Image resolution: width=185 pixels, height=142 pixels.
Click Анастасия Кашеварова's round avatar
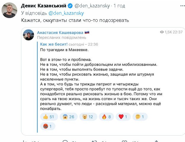[x=29, y=35]
